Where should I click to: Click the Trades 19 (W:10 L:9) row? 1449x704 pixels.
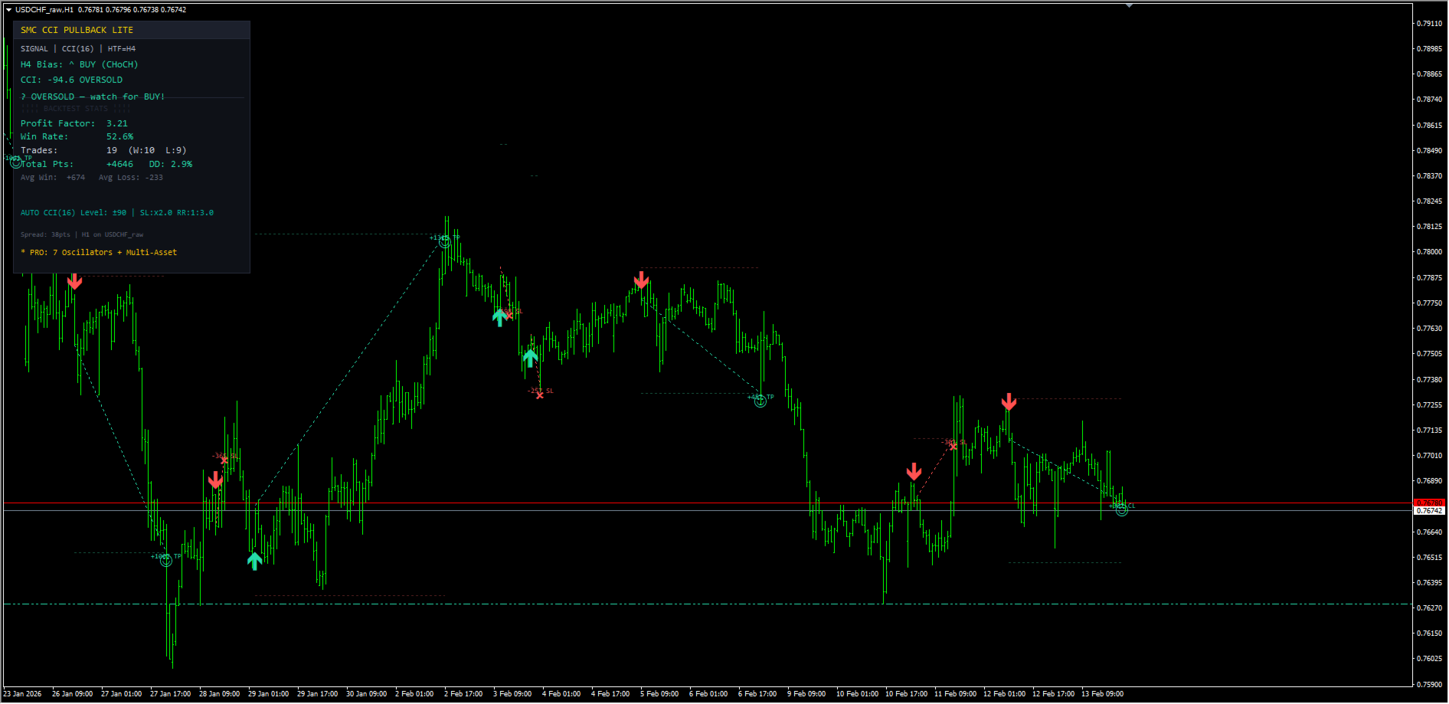(103, 151)
